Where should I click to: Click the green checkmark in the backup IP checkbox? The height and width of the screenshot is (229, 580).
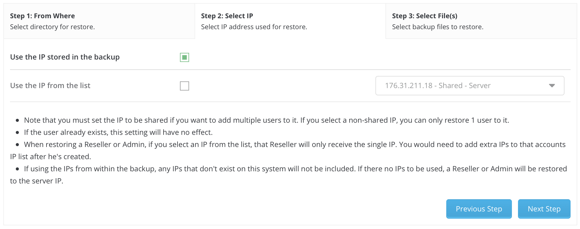(x=184, y=57)
